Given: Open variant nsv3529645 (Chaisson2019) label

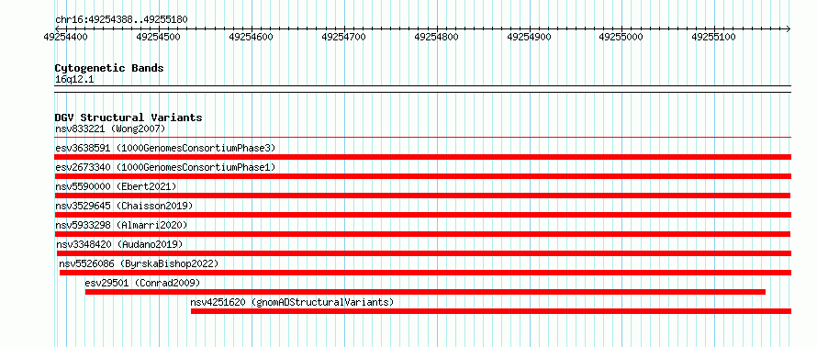Looking at the screenshot, I should (124, 206).
